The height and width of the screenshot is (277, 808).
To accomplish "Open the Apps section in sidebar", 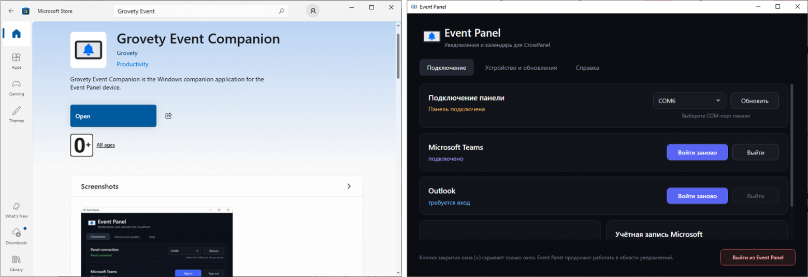I will tap(16, 61).
